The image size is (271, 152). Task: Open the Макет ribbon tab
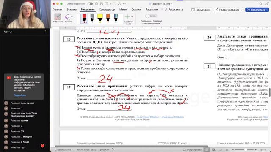click(123, 9)
